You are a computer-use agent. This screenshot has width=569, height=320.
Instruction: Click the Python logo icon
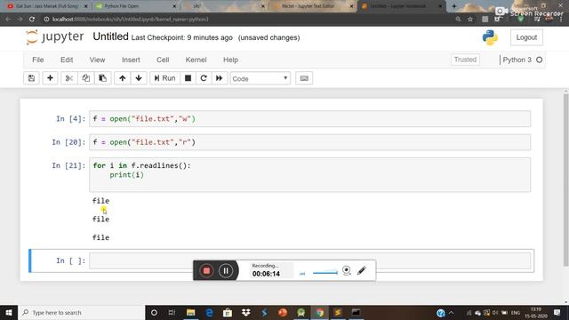click(490, 37)
